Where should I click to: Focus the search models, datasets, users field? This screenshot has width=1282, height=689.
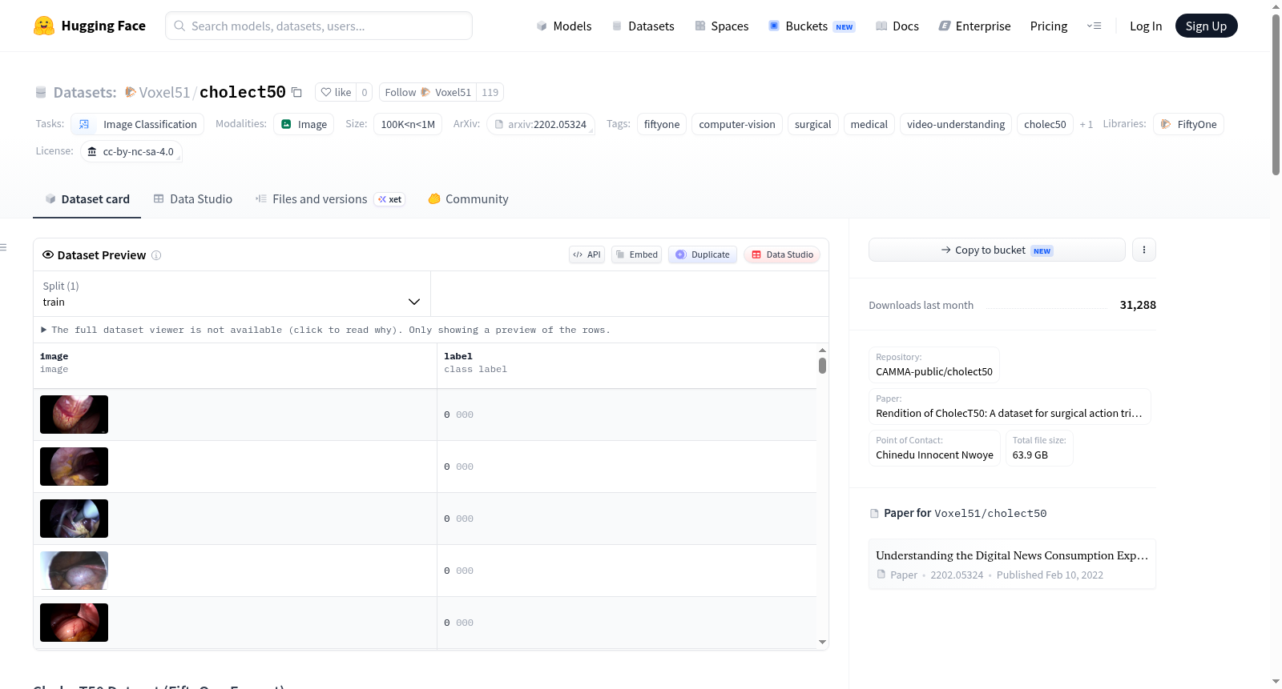[319, 26]
